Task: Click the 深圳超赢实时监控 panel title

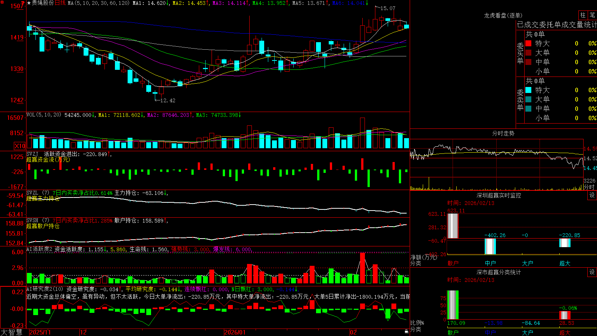Action: pyautogui.click(x=499, y=195)
